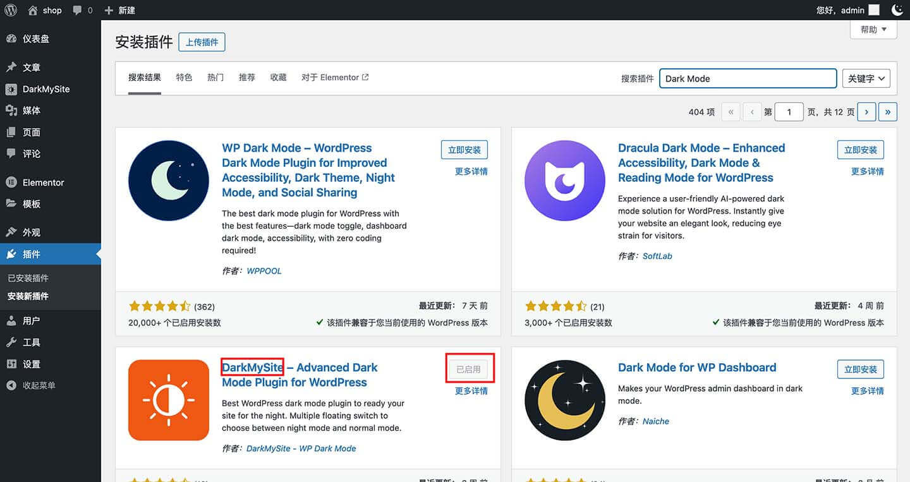
Task: Switch to the 推荐 tab
Action: (247, 78)
